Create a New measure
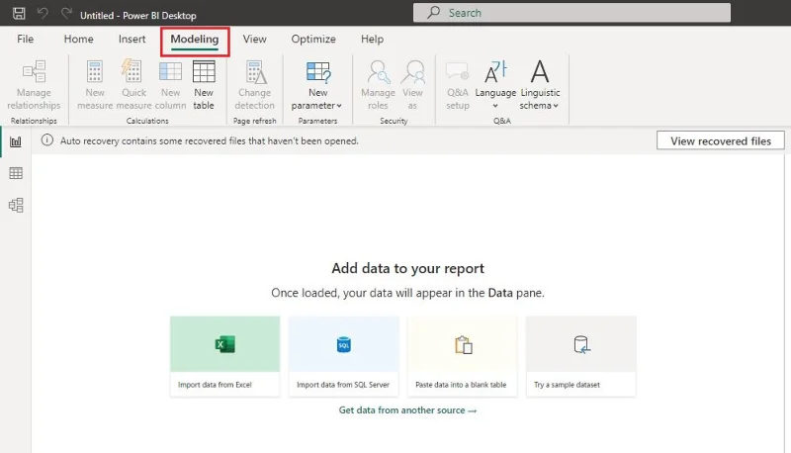The image size is (791, 453). click(95, 85)
